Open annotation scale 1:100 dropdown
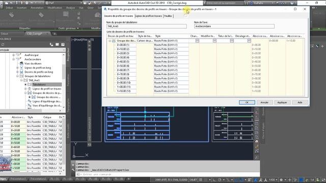326x183 pixels. [x=273, y=180]
